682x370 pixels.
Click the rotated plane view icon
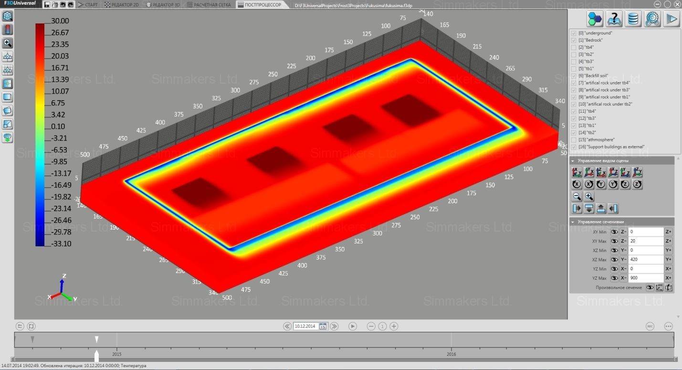(x=8, y=111)
